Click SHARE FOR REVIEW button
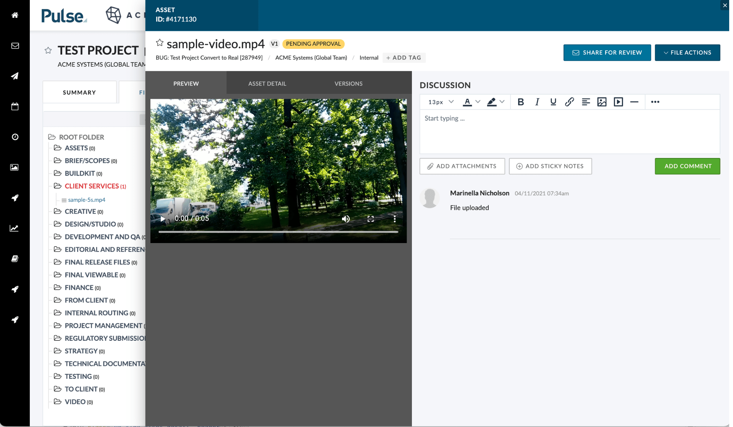Viewport: 733px width, 427px height. (x=607, y=53)
